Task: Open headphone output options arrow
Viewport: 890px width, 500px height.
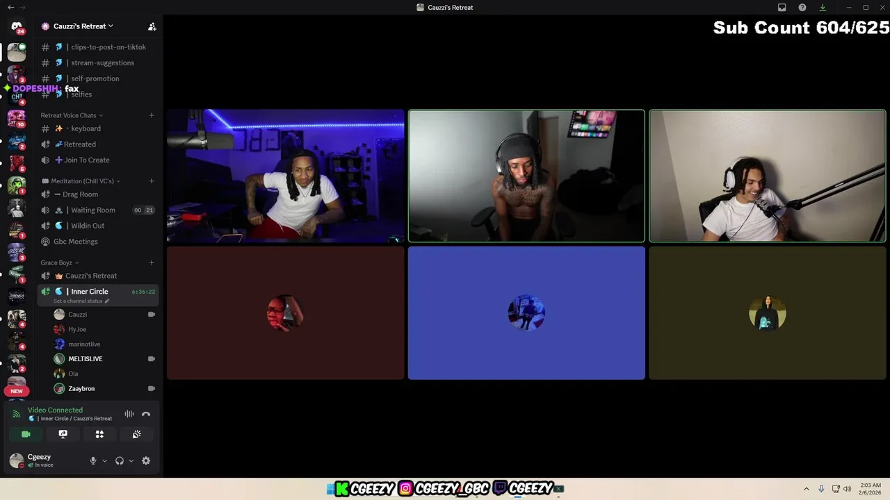Action: pyautogui.click(x=131, y=460)
